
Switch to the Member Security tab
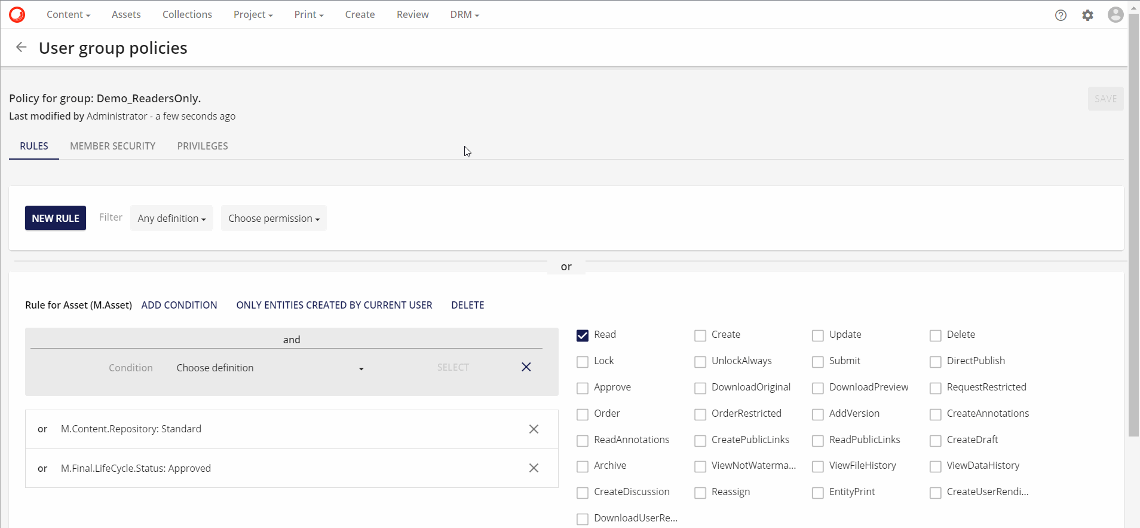pos(112,146)
